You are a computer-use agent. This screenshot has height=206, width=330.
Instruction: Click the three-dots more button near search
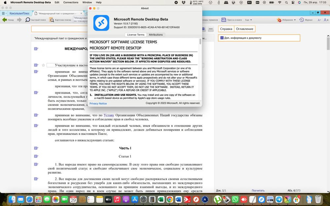click(211, 29)
